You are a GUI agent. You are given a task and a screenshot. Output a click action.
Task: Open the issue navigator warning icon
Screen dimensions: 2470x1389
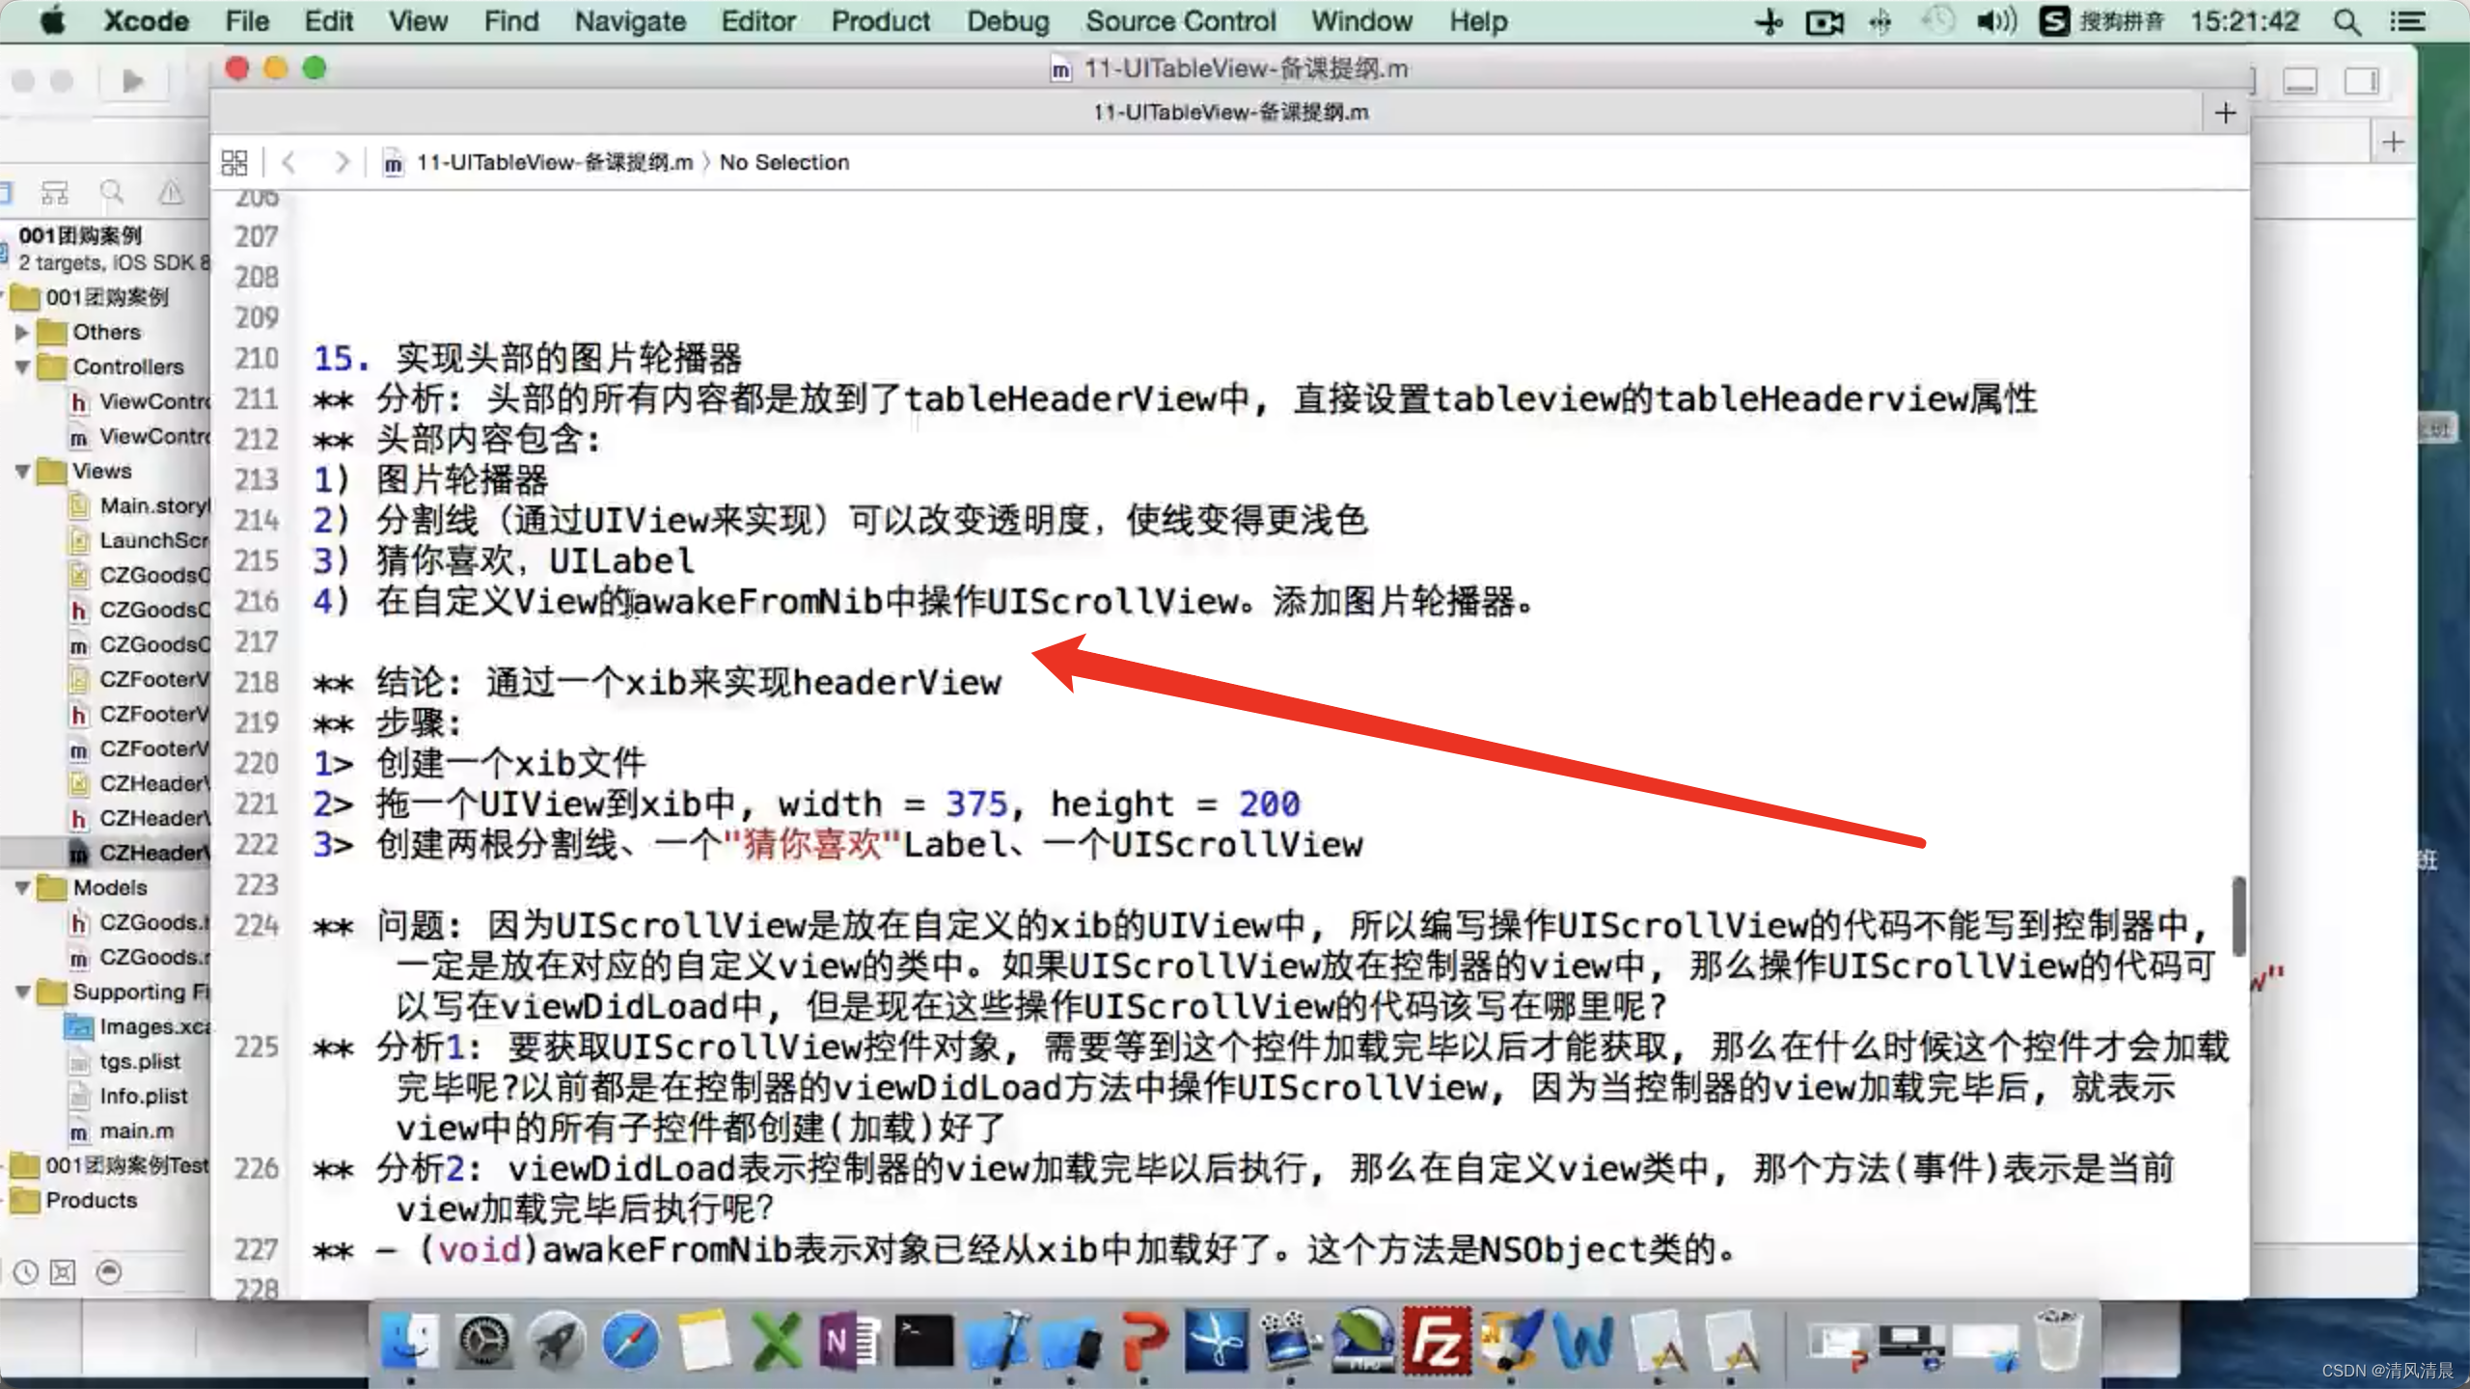[171, 194]
